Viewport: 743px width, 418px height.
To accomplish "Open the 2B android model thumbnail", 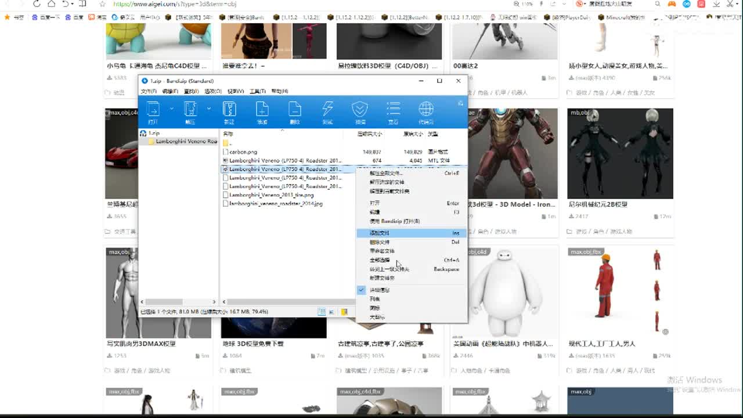I will [x=621, y=154].
